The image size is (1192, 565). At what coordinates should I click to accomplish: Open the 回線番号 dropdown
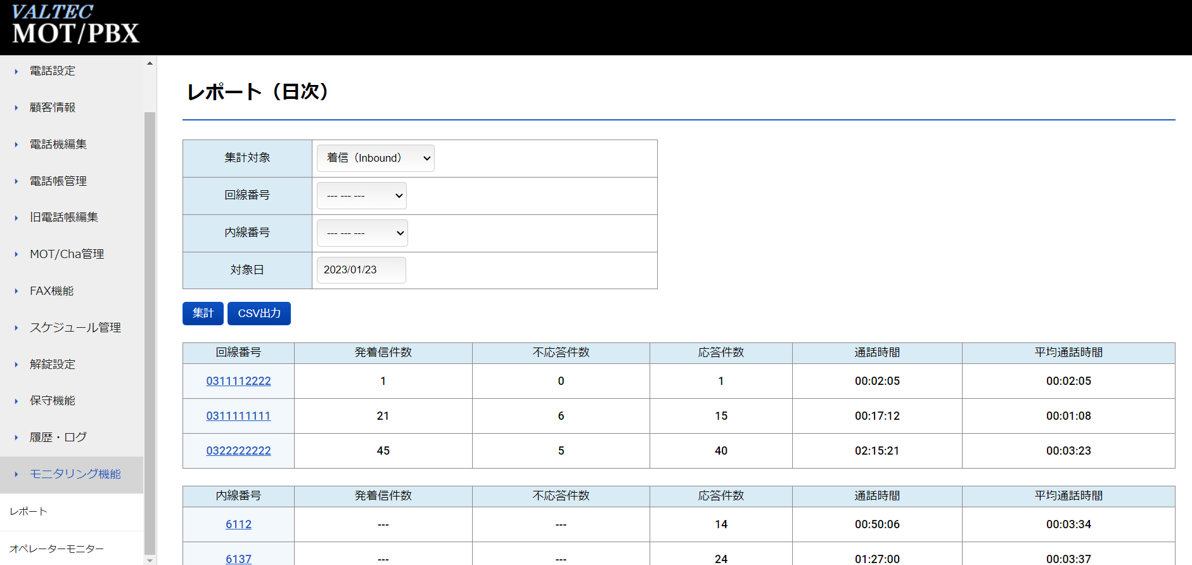[x=361, y=196]
